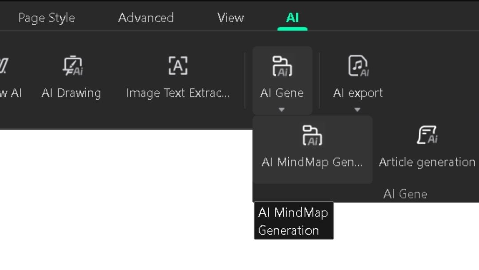Expand the dropdown arrow under AI export
This screenshot has height=270, width=479.
pos(357,108)
